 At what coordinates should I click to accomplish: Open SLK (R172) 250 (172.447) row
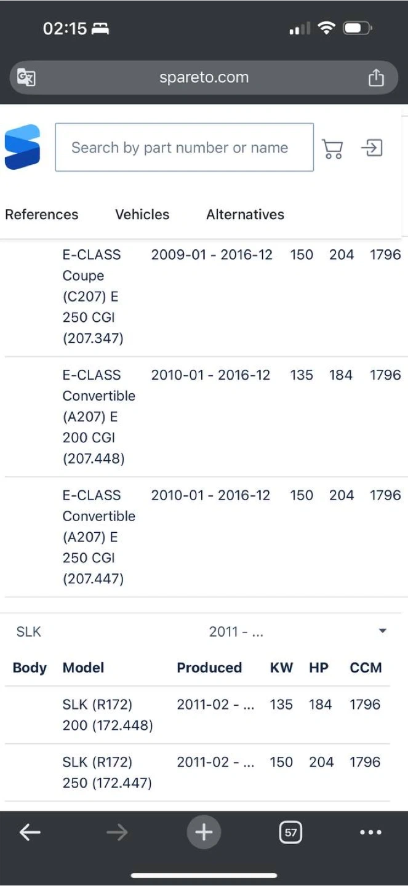click(x=198, y=773)
